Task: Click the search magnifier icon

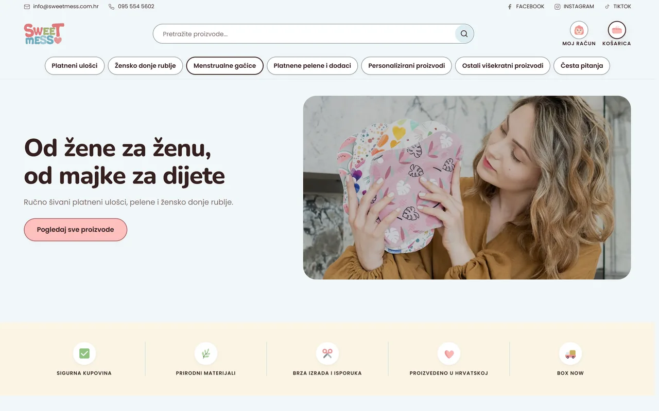Action: [464, 34]
